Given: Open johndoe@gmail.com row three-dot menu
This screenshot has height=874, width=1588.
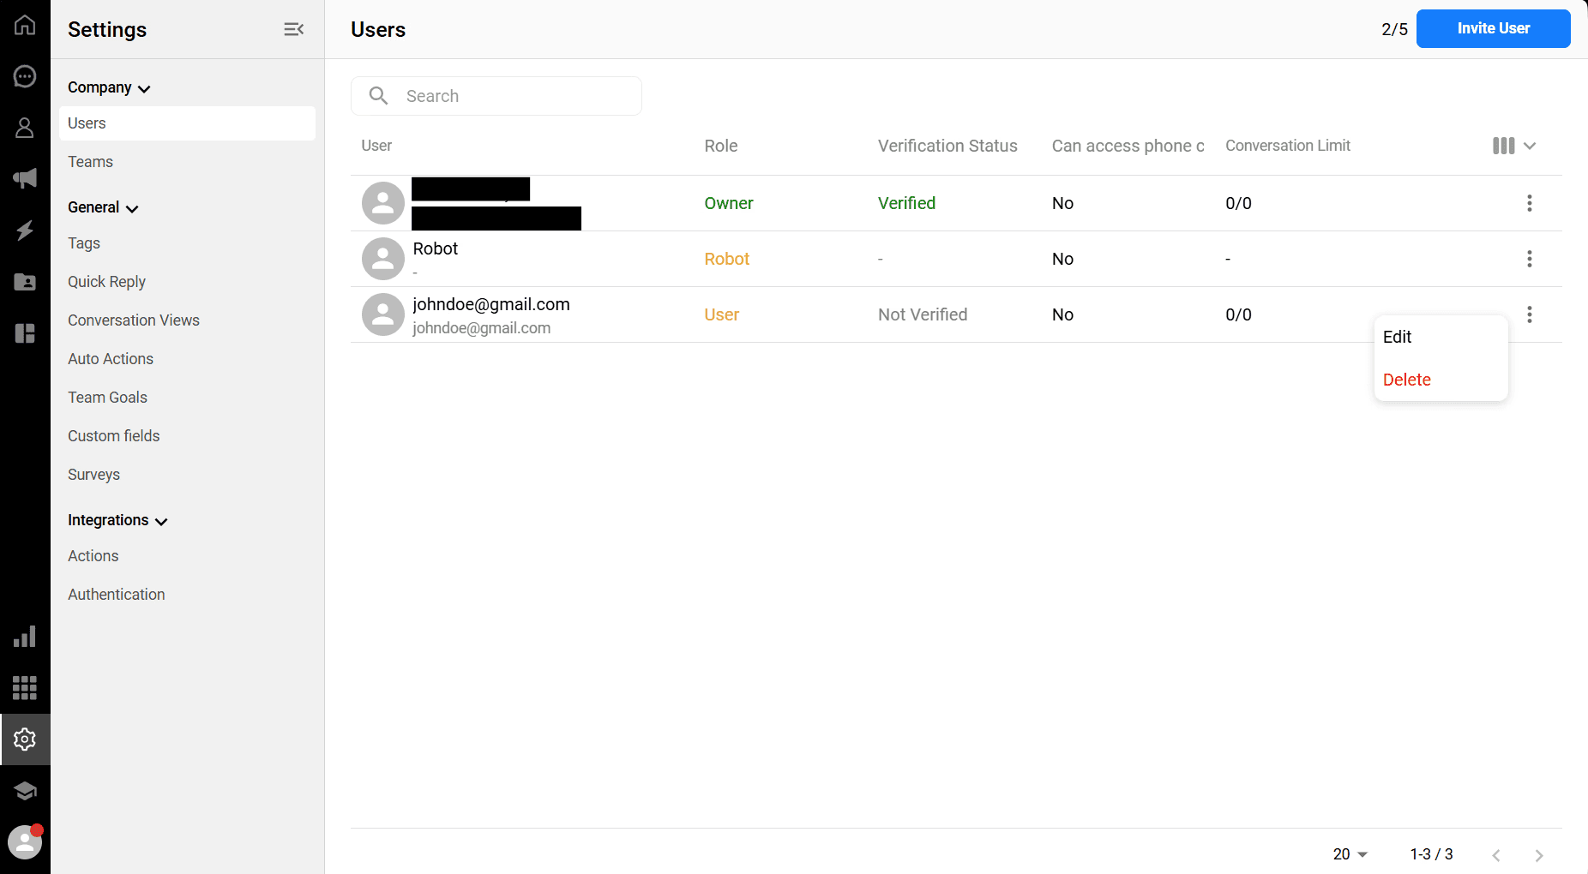Looking at the screenshot, I should (x=1529, y=314).
